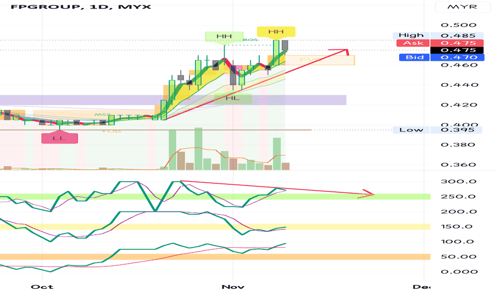Click the 0.380 price axis value

point(458,145)
